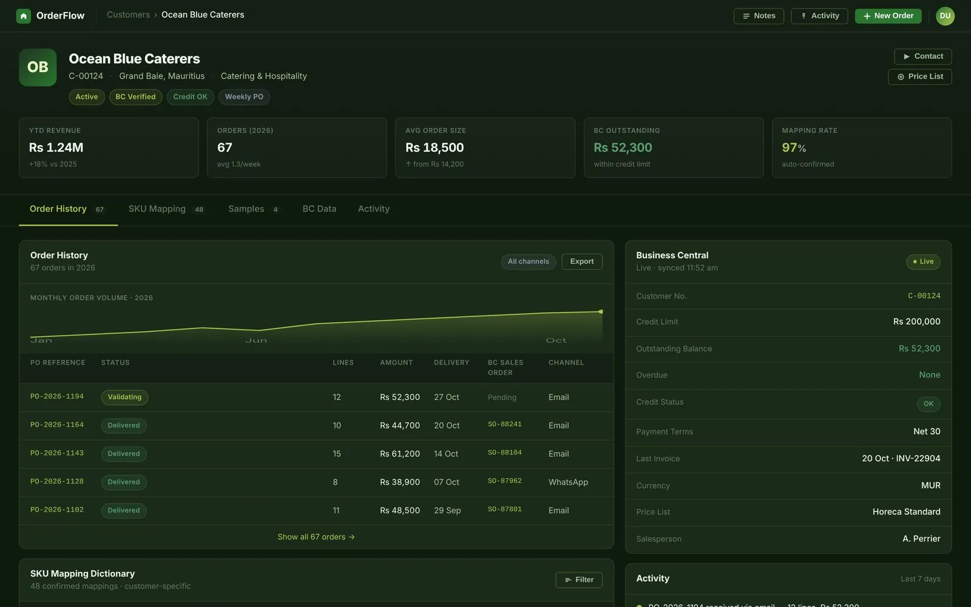Open order PO-2026-1102
Screen dimensions: 971x607
pos(57,510)
